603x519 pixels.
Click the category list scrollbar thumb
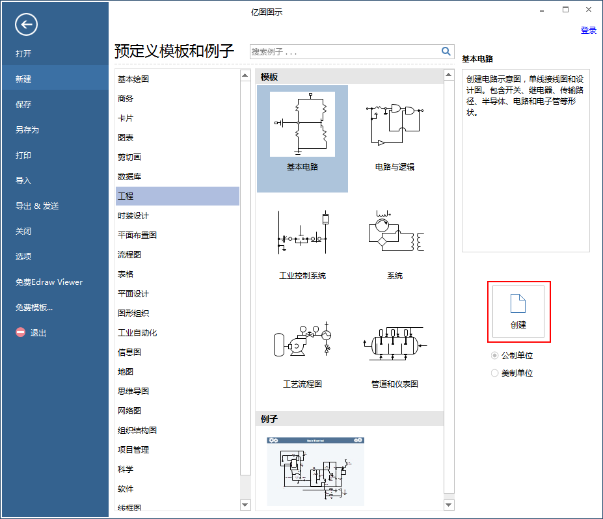245,278
